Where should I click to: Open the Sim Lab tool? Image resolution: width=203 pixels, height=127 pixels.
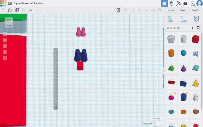coord(171,3)
